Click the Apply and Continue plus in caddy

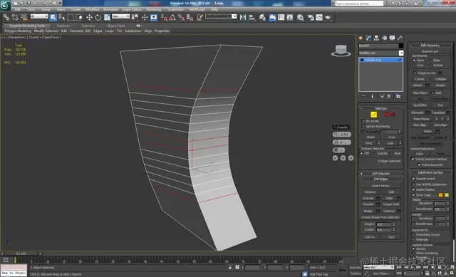click(343, 158)
